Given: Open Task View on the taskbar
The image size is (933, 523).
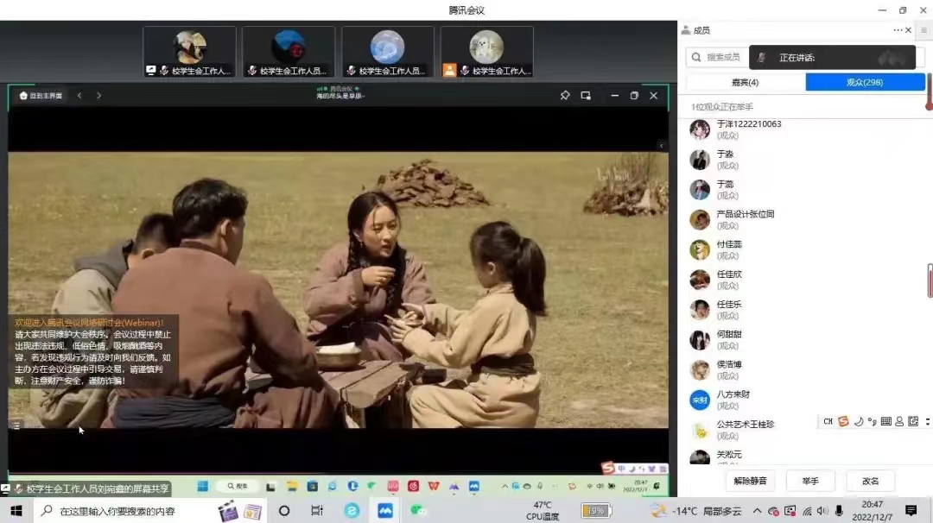Looking at the screenshot, I should pos(316,511).
